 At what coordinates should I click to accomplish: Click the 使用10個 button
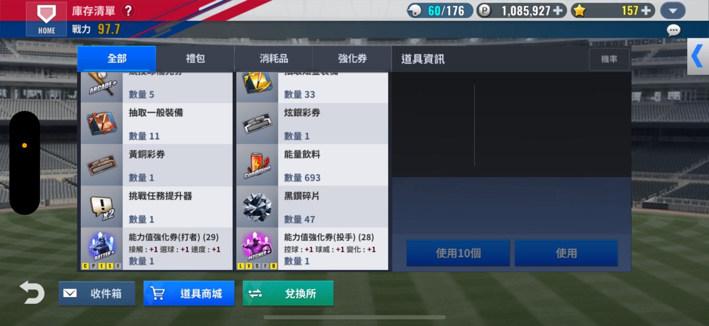coord(458,253)
